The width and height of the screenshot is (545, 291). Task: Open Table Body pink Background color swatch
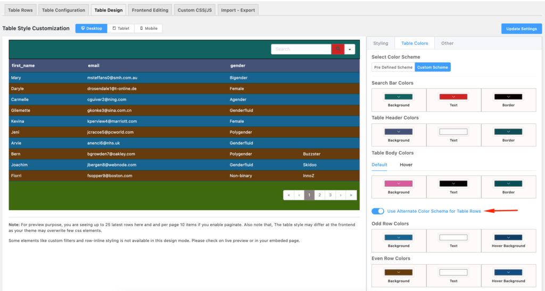click(x=399, y=184)
